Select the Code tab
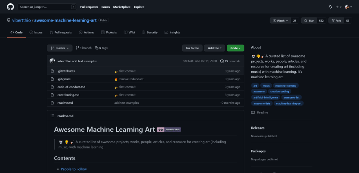This screenshot has width=359, height=173. [16, 33]
